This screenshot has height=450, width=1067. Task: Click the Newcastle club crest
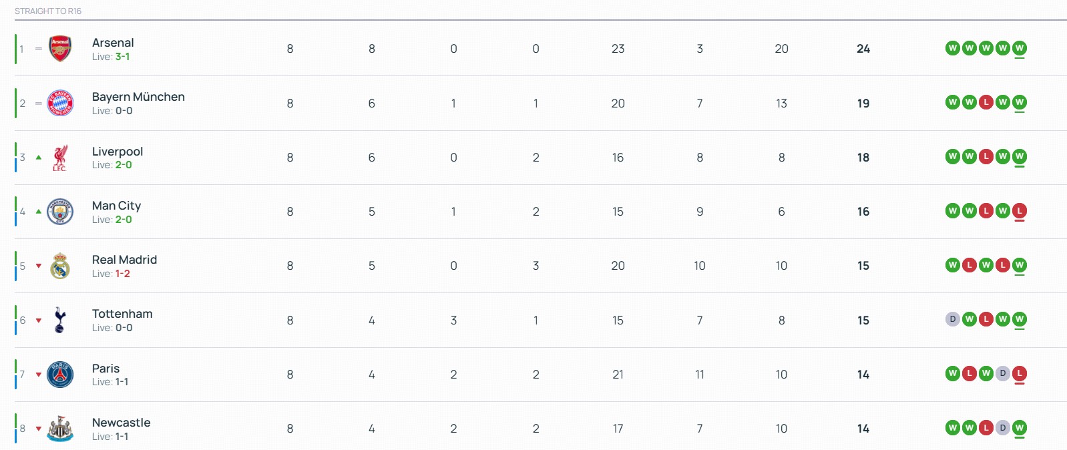60,429
